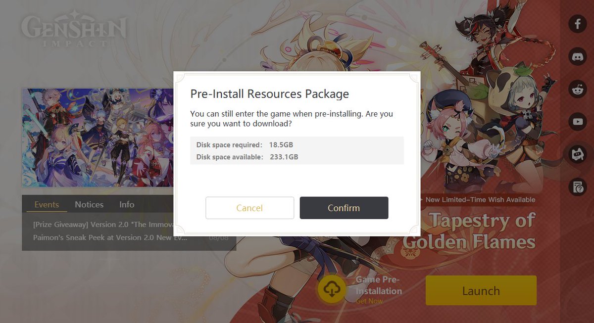594x323 pixels.
Task: Launch the game
Action: pos(481,290)
